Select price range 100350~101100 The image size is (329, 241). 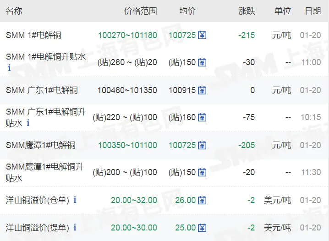tap(127, 145)
